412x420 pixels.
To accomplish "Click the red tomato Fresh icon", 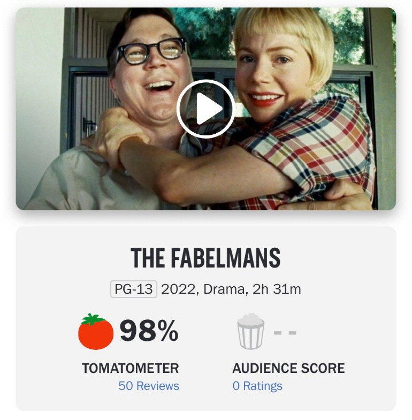I will point(96,331).
